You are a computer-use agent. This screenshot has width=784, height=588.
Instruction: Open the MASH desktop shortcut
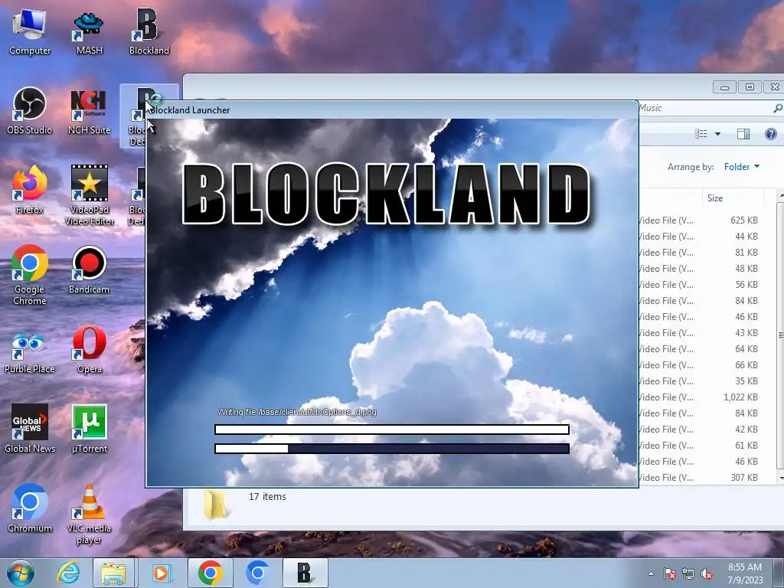pos(89,32)
